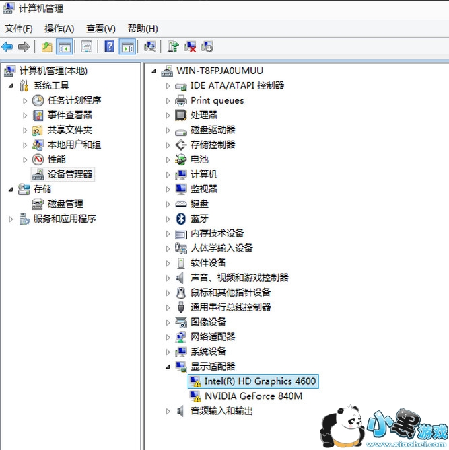Viewport: 449px width, 450px height.
Task: Toggle Show/Hide Action Pane toolbar icon
Action: [127, 47]
